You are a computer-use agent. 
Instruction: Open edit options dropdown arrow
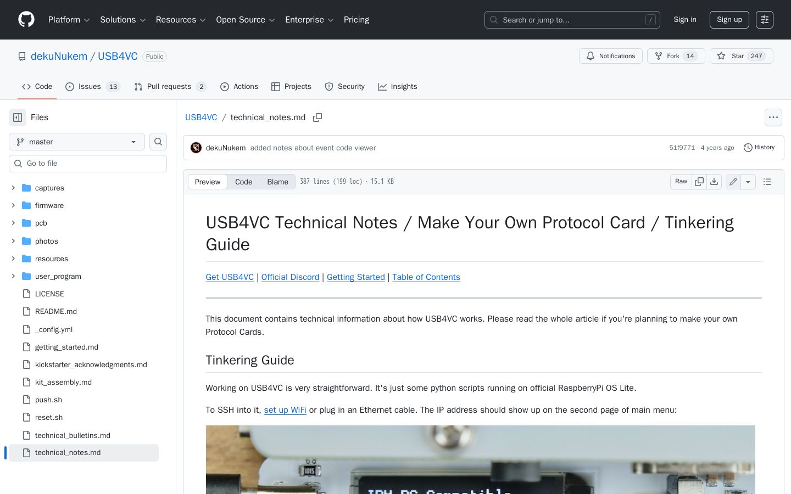coord(748,182)
